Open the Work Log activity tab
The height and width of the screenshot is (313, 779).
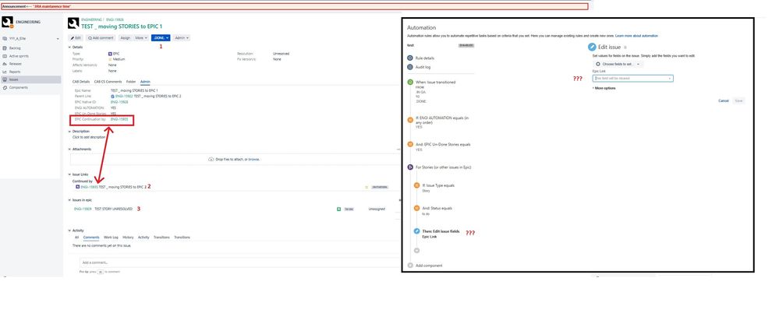pyautogui.click(x=111, y=237)
